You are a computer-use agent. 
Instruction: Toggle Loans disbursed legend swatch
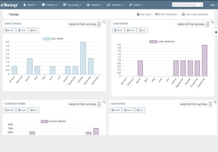[153, 41]
